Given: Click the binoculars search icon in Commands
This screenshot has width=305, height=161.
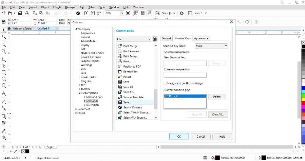Looking at the screenshot, I should [155, 39].
